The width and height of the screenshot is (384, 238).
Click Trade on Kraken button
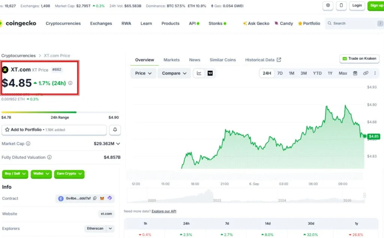click(360, 58)
